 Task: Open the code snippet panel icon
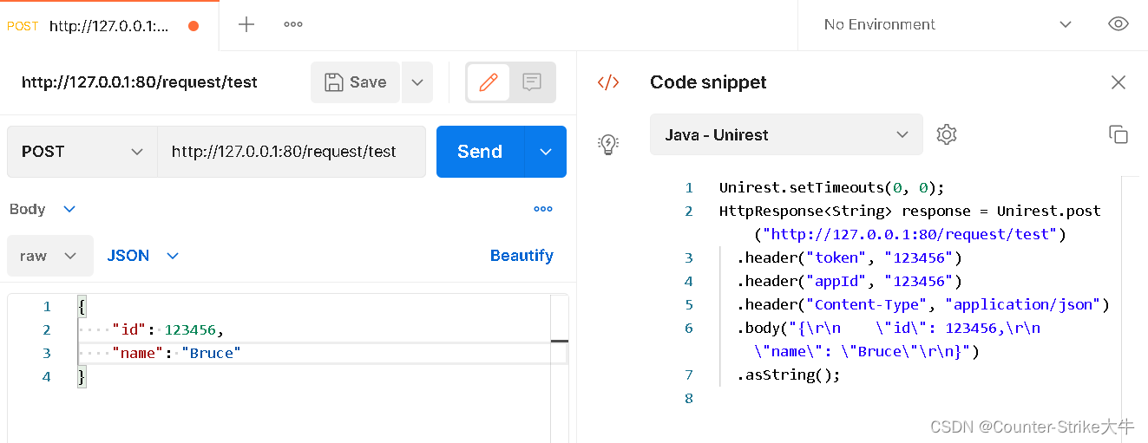tap(608, 82)
